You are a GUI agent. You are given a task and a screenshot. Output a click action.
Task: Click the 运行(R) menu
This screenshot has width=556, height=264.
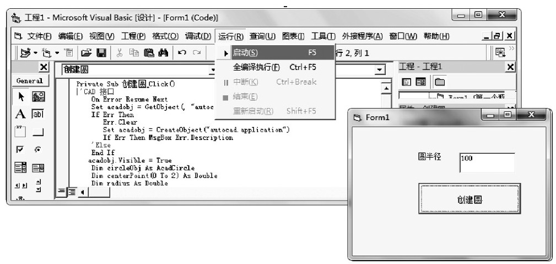[x=231, y=36]
